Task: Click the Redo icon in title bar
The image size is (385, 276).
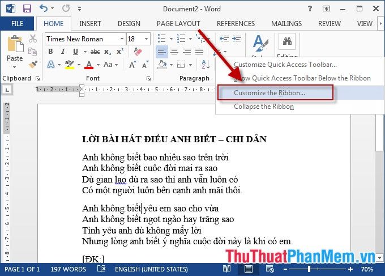Action: point(66,9)
